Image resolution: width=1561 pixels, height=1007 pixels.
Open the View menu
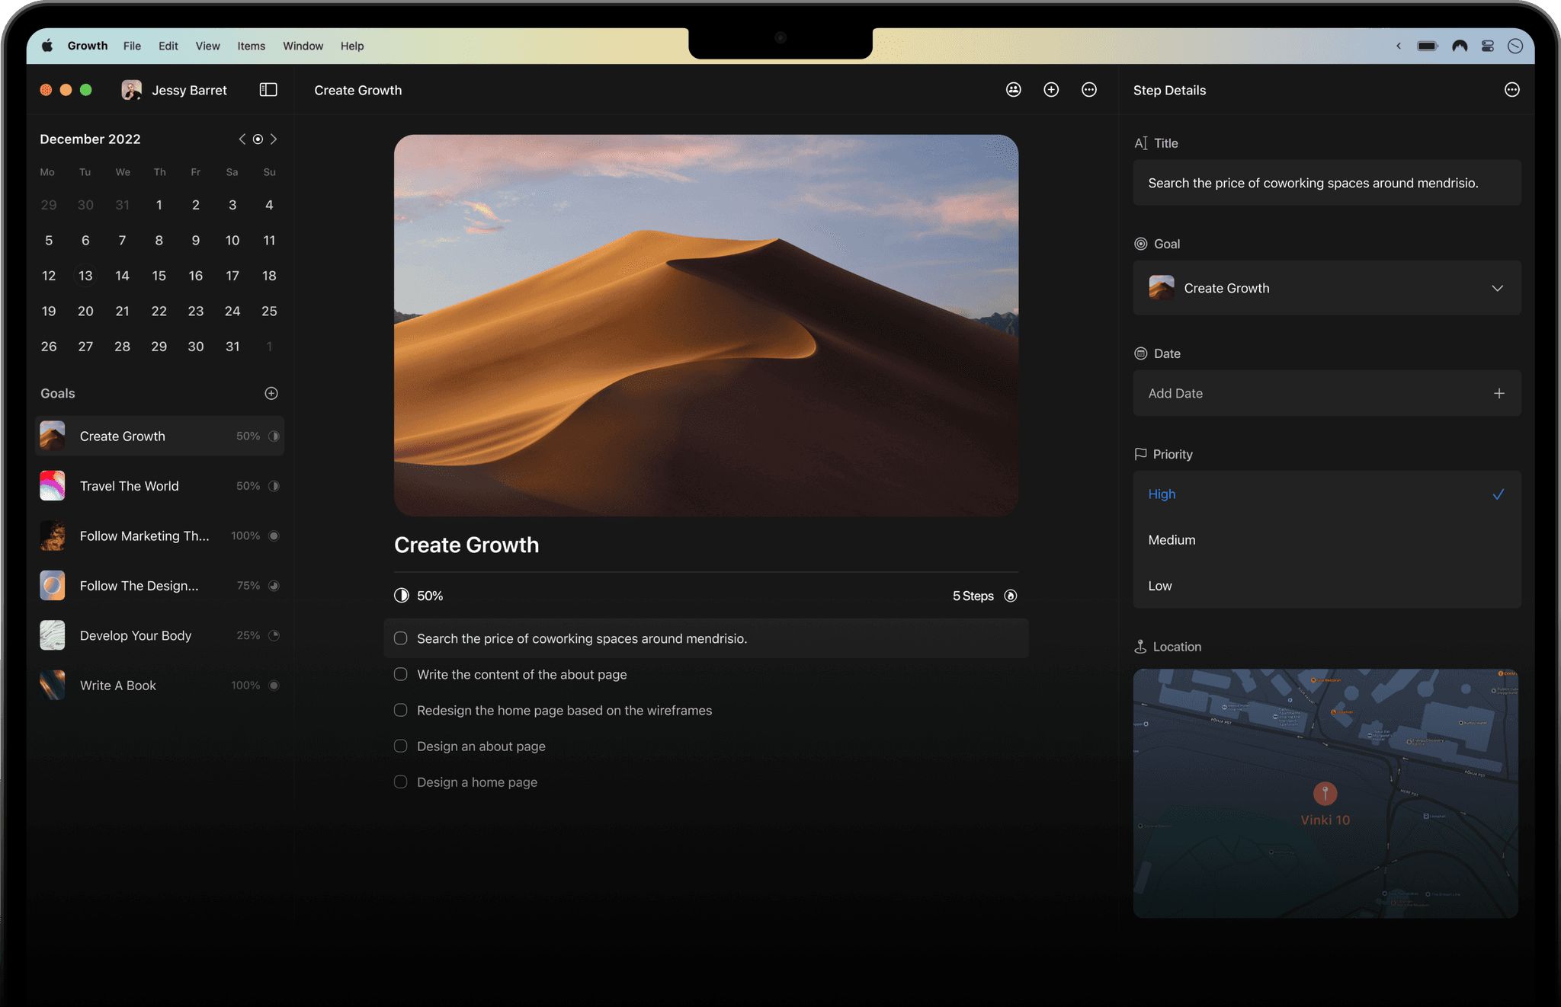coord(207,46)
